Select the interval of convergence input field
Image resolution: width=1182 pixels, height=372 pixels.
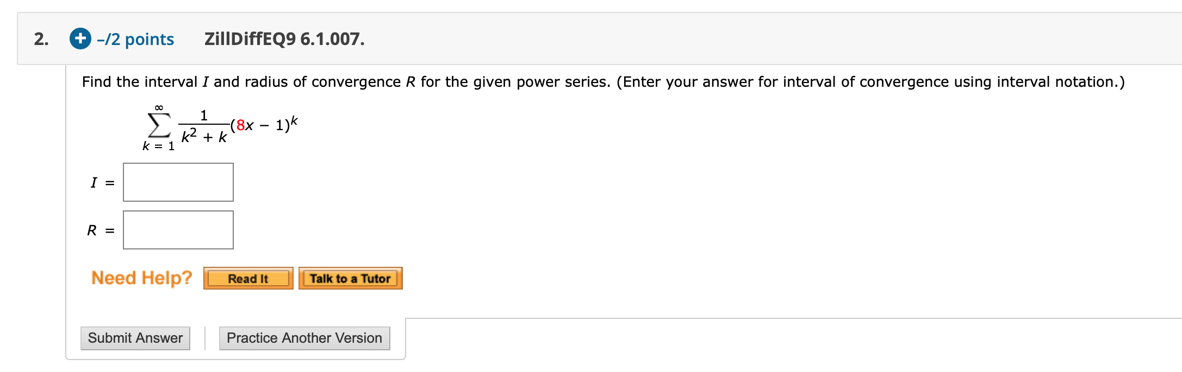pos(178,182)
